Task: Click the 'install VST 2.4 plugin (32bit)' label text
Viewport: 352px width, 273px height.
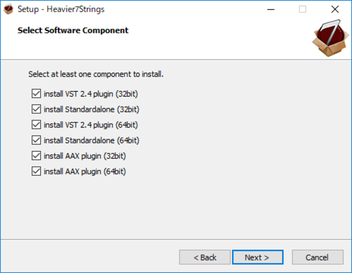Action: pos(91,94)
